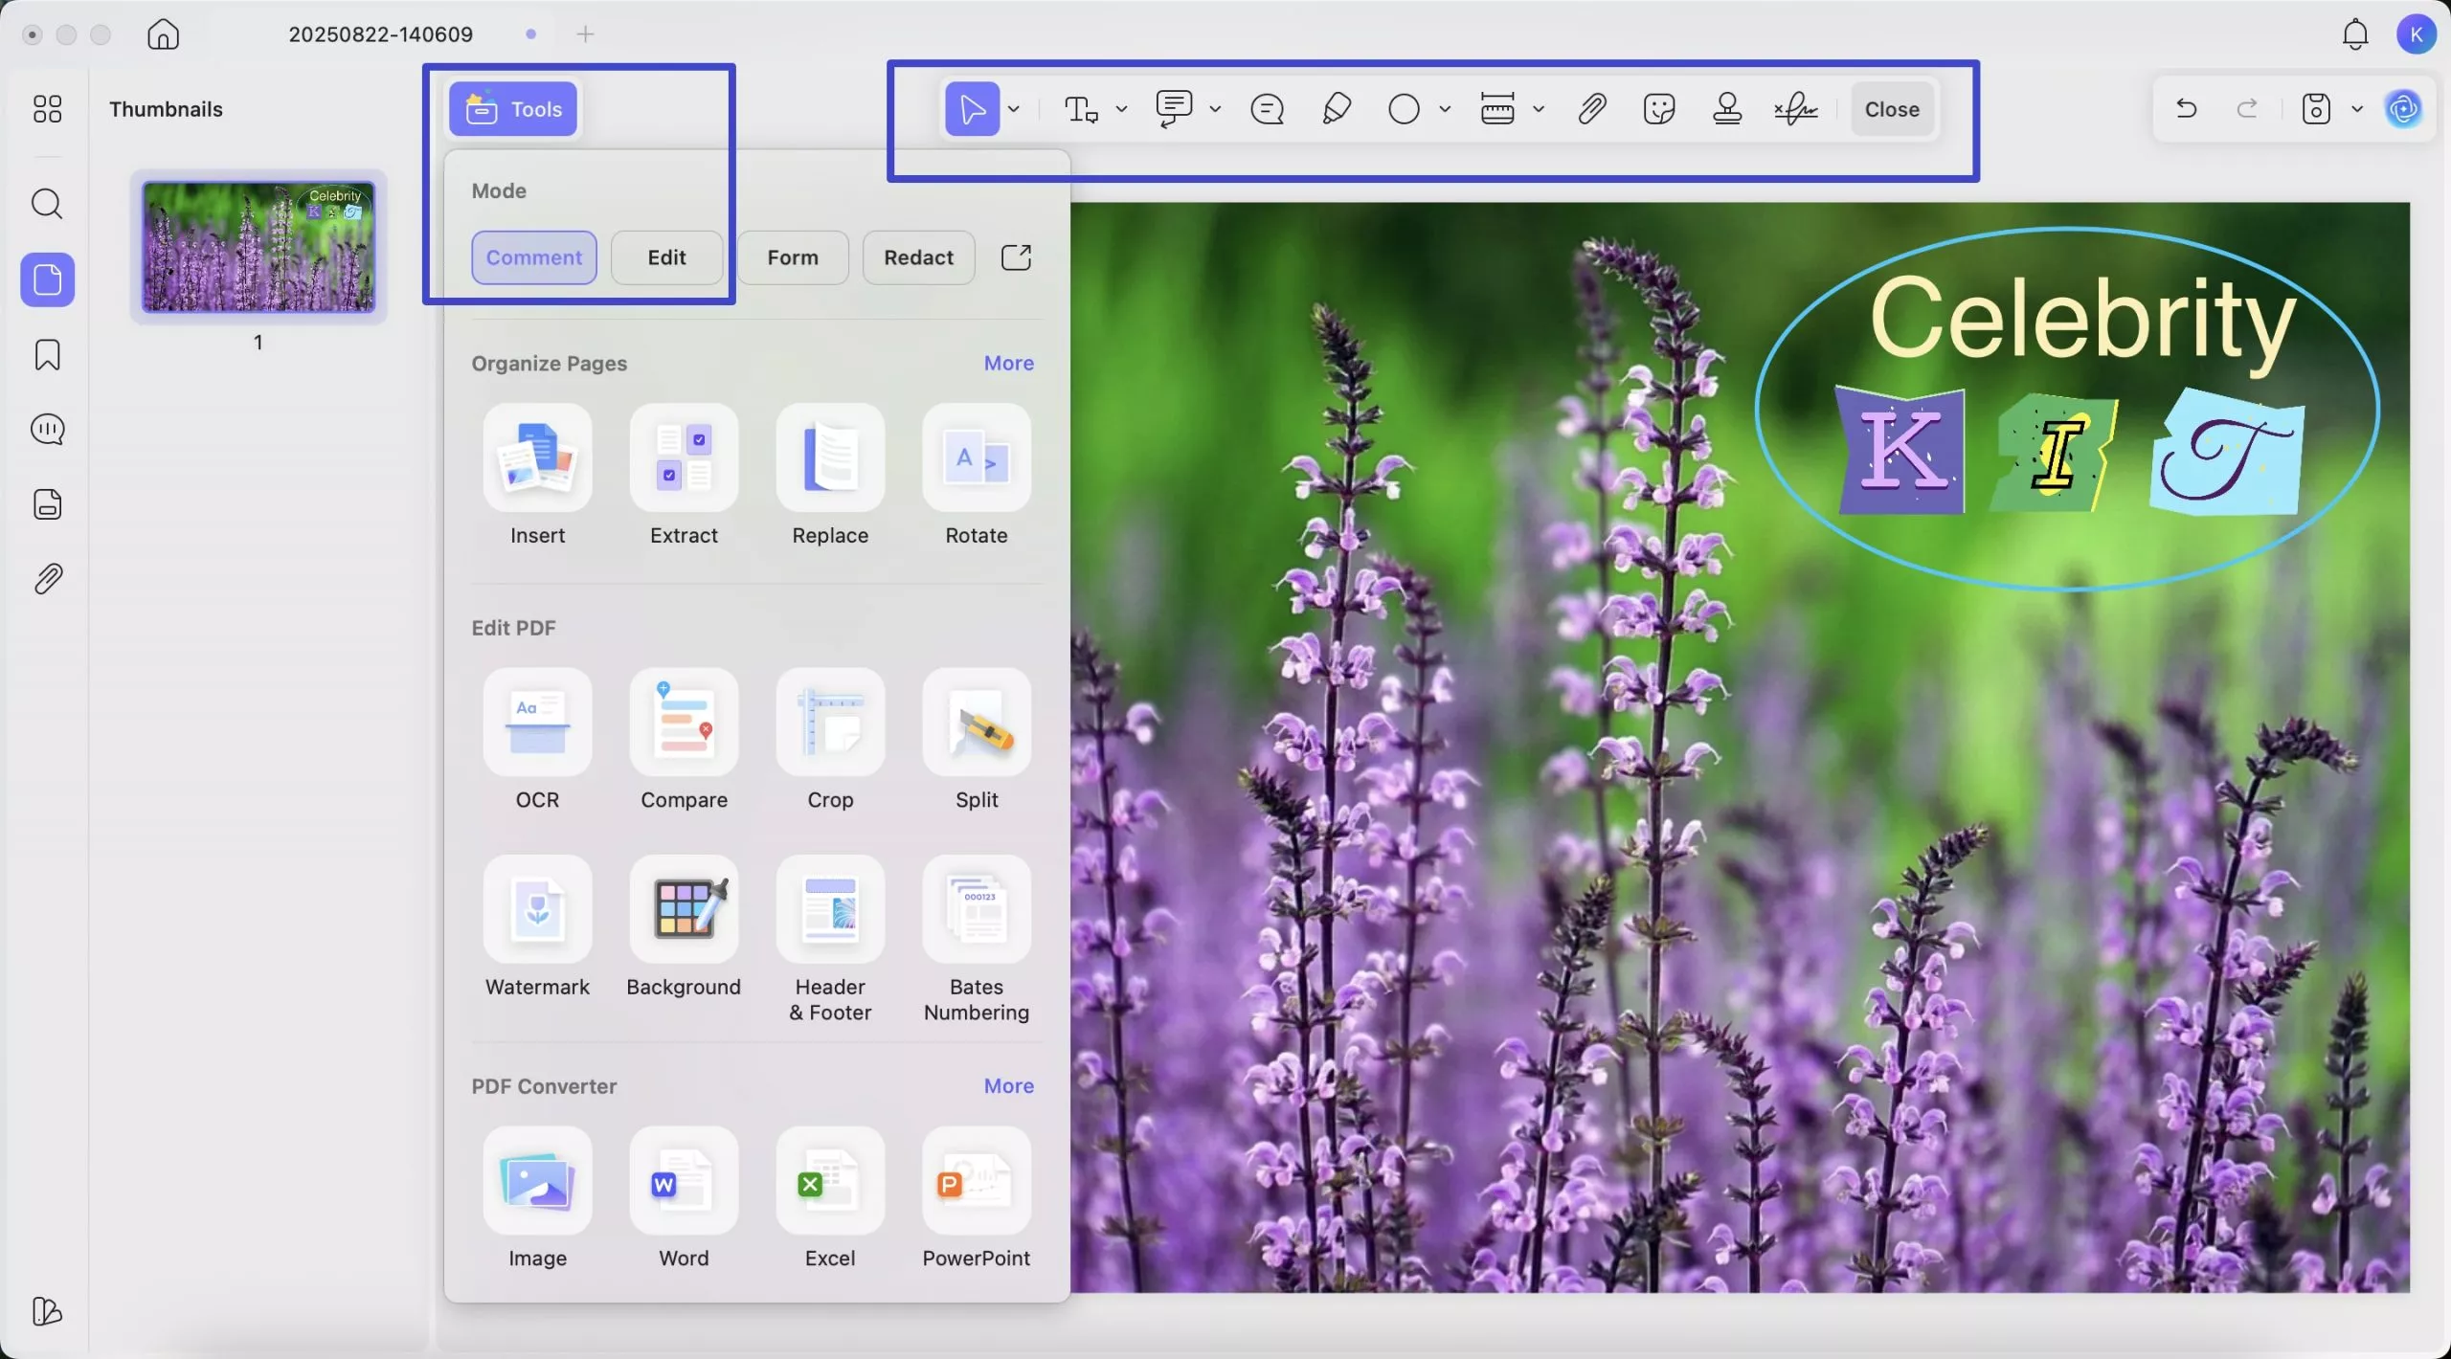
Task: Click the OCR tool icon
Action: 537,723
